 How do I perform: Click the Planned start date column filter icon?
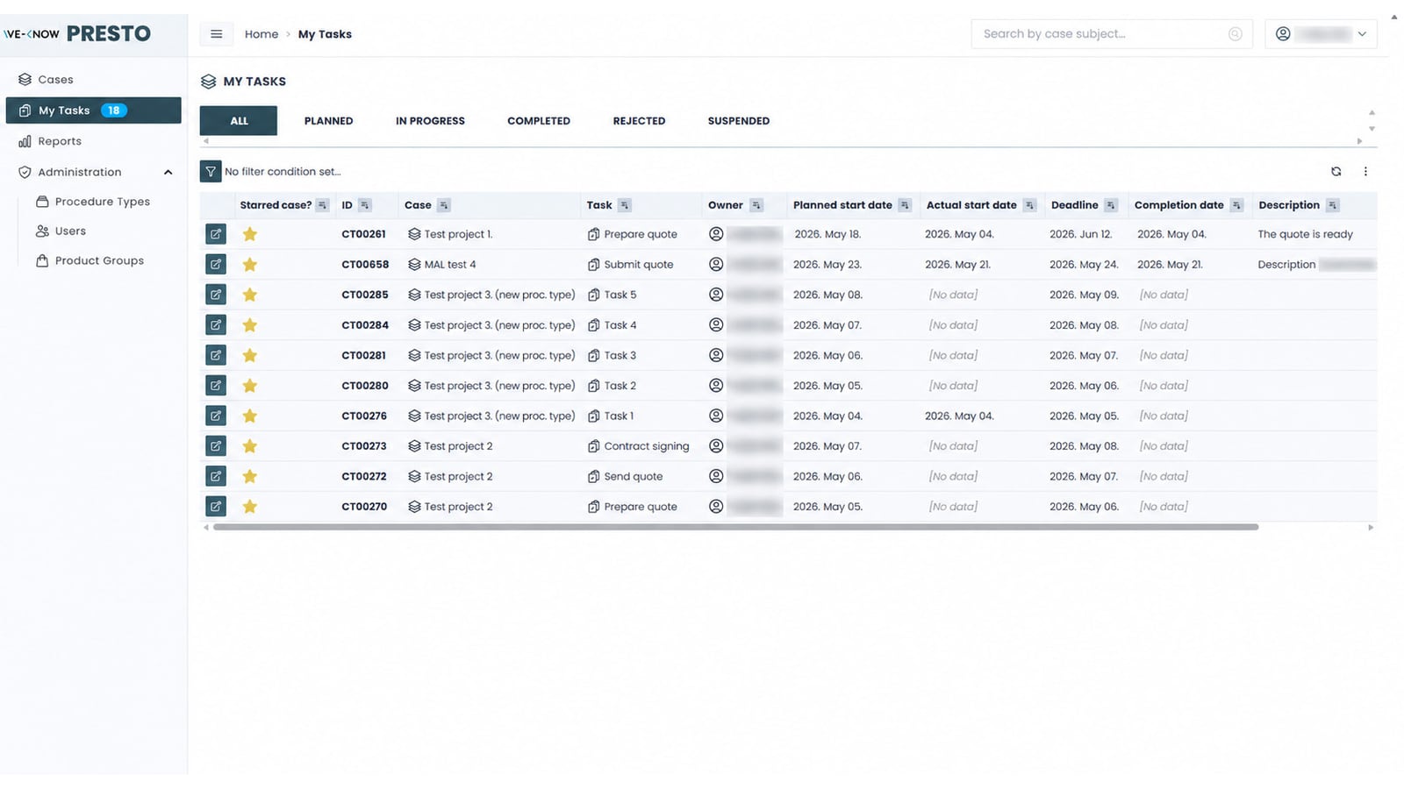pos(905,205)
